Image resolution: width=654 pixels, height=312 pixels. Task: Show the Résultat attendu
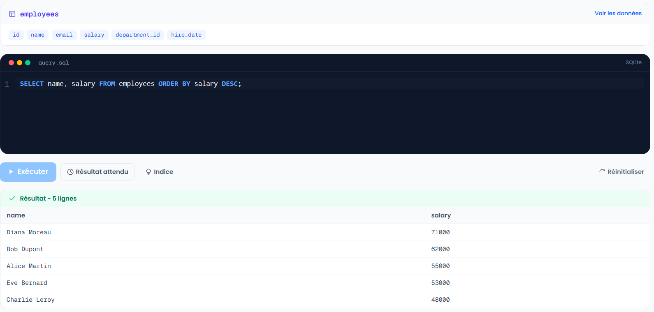click(97, 172)
